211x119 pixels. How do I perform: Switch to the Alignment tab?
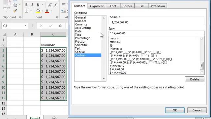(x=97, y=6)
